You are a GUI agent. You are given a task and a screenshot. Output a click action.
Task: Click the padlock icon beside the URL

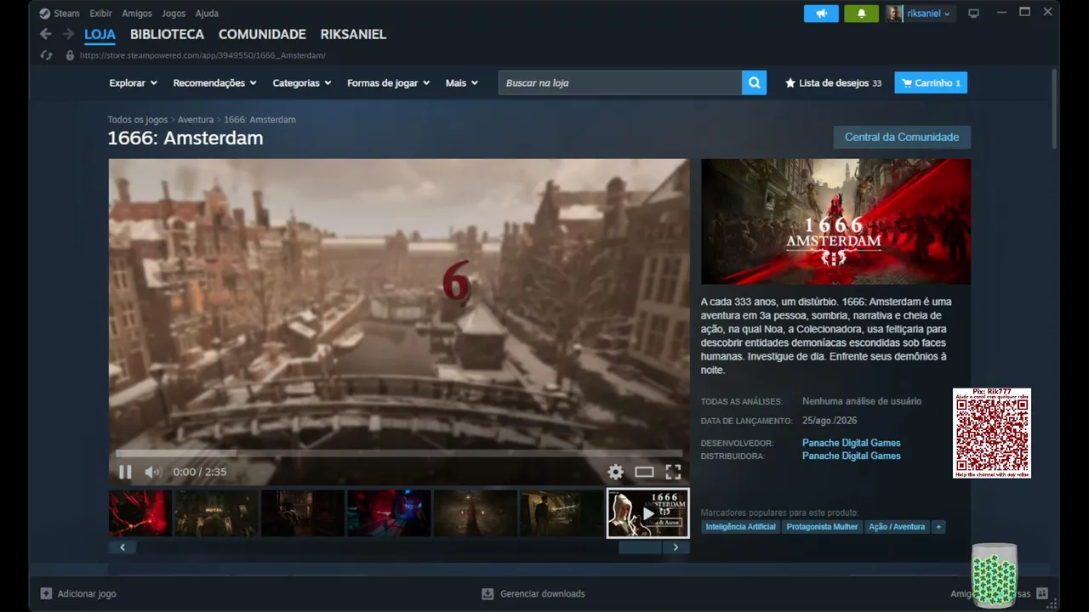click(x=70, y=55)
